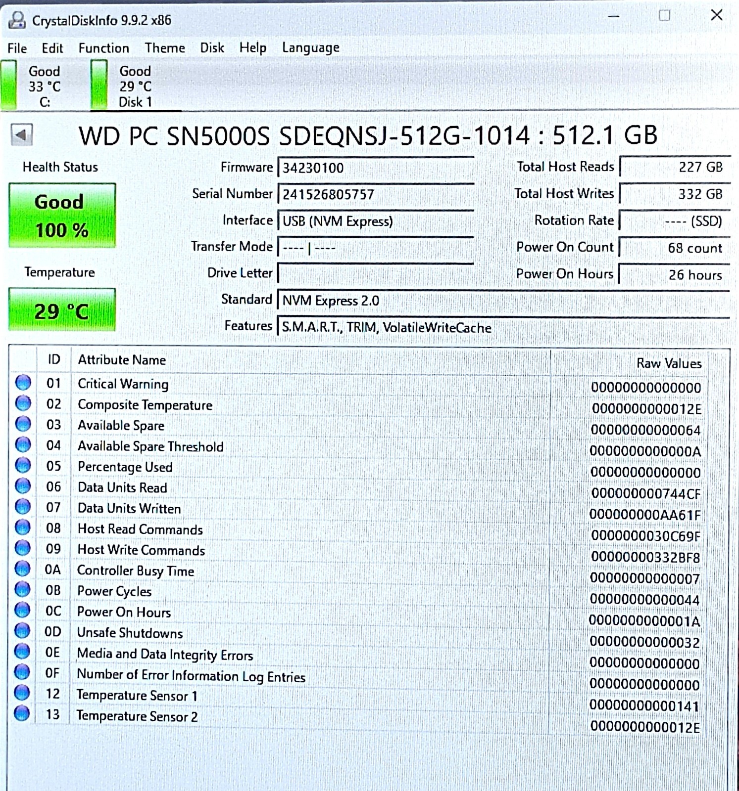Screen dimensions: 739x791
Task: Open the File menu
Action: tap(17, 48)
